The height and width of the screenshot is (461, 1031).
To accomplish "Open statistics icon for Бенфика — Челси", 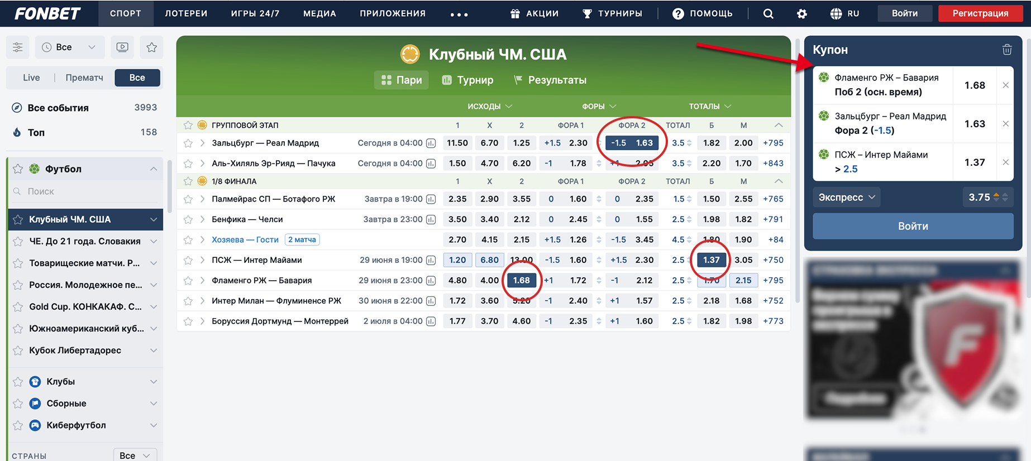I will [x=431, y=219].
